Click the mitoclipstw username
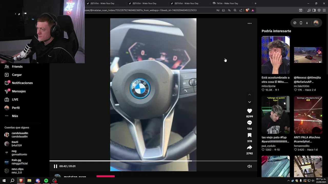This screenshot has height=184, width=328. coord(269,86)
